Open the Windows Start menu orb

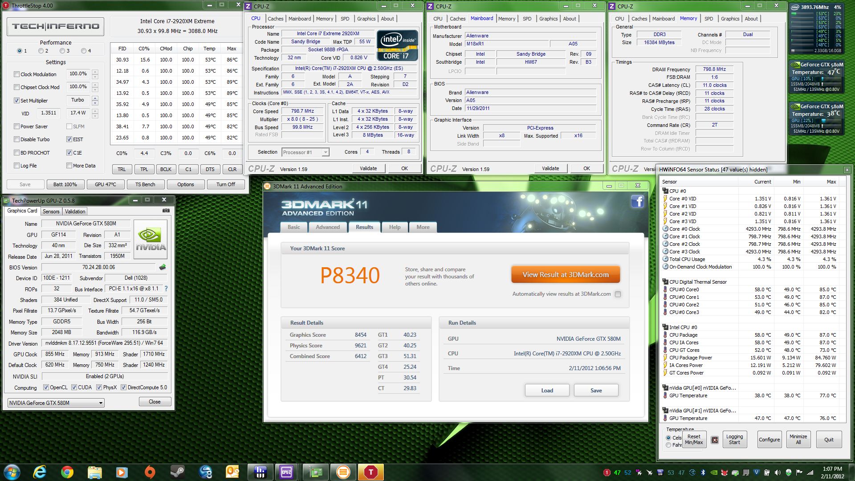[x=12, y=472]
